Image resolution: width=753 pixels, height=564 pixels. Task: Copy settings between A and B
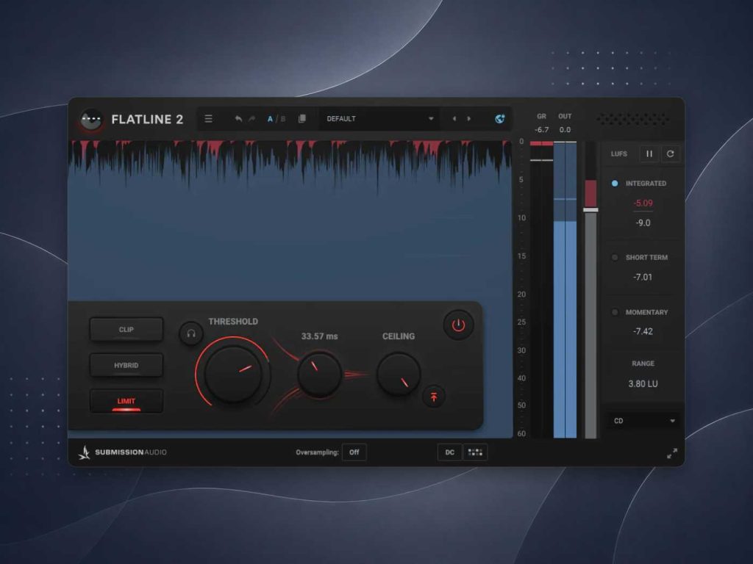point(302,118)
